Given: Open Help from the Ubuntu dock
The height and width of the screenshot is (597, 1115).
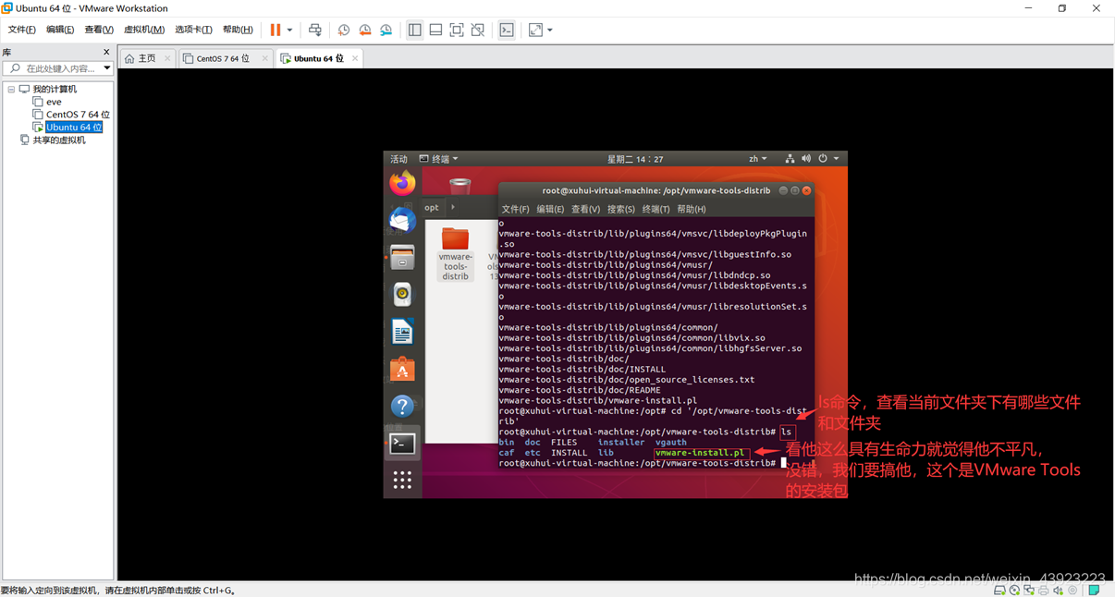Looking at the screenshot, I should pyautogui.click(x=402, y=407).
